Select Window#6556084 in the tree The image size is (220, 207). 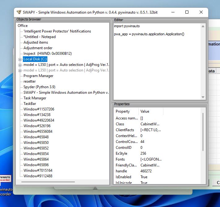pos(38,132)
